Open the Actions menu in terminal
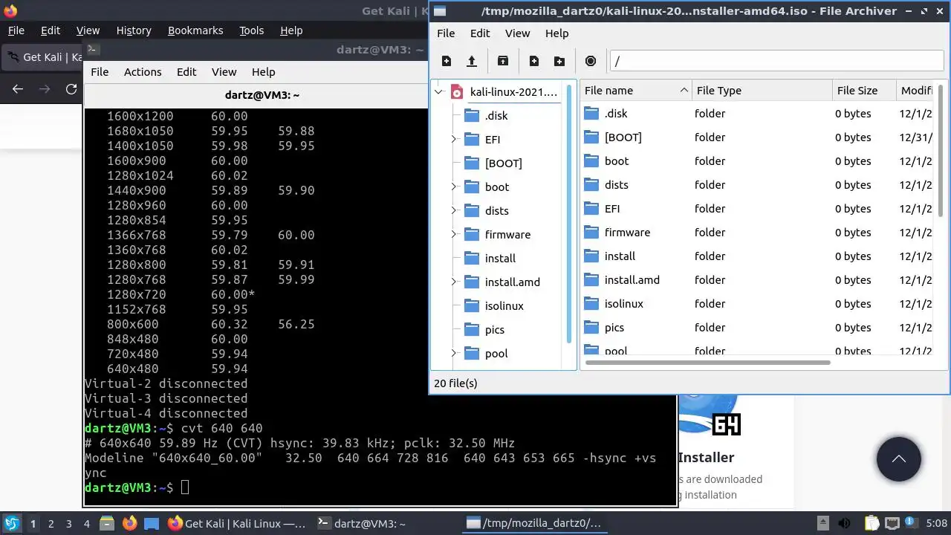951x535 pixels. click(143, 72)
